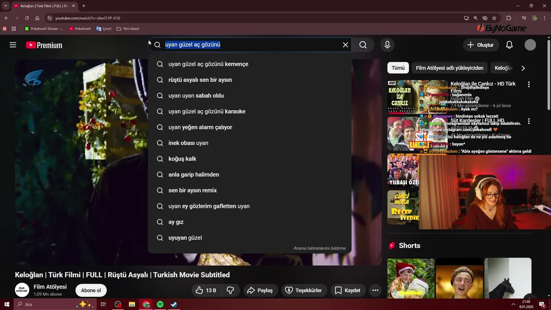551x310 pixels.
Task: Clear the search box text
Action: pos(345,45)
